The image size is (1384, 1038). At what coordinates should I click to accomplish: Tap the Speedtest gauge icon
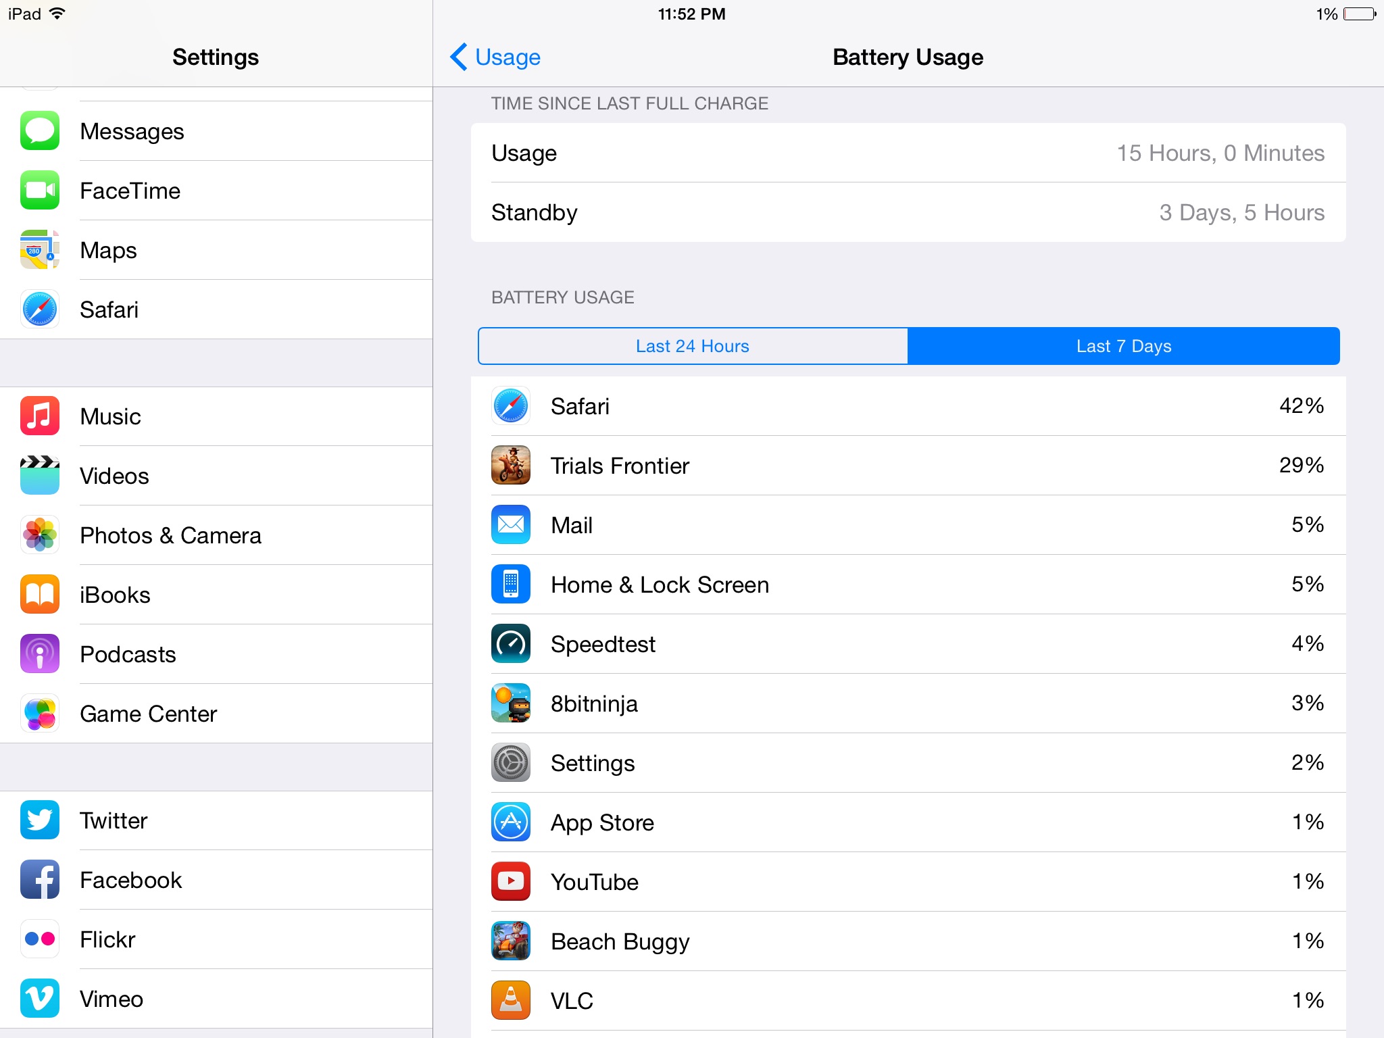click(x=511, y=644)
